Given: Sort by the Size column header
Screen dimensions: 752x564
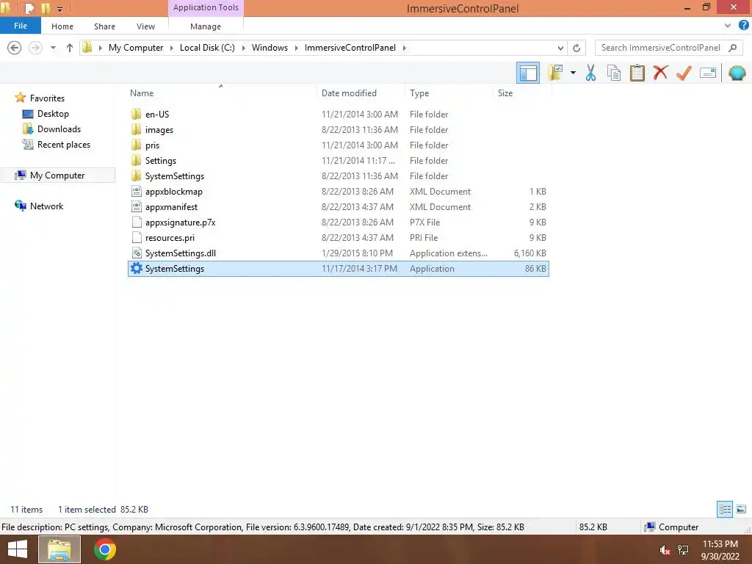Looking at the screenshot, I should pos(505,93).
